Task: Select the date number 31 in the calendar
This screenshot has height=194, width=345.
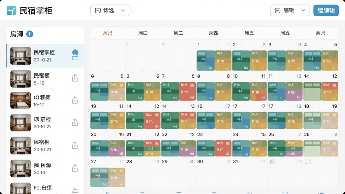Action: click(236, 162)
